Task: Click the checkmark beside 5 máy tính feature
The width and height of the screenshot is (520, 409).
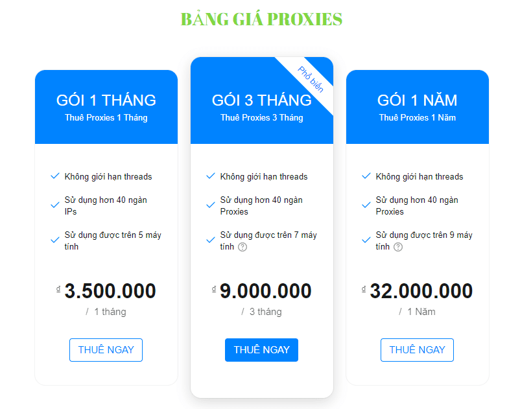Action: tap(55, 240)
